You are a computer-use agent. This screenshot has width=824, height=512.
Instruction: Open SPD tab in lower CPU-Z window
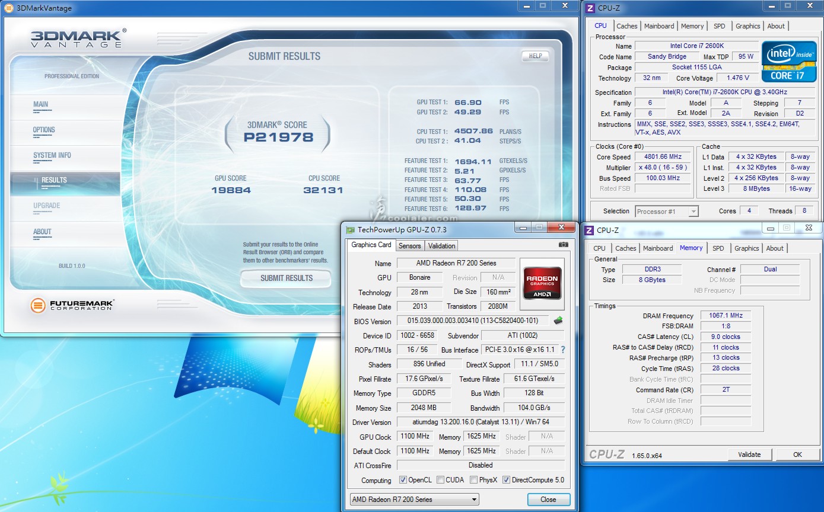coord(718,248)
